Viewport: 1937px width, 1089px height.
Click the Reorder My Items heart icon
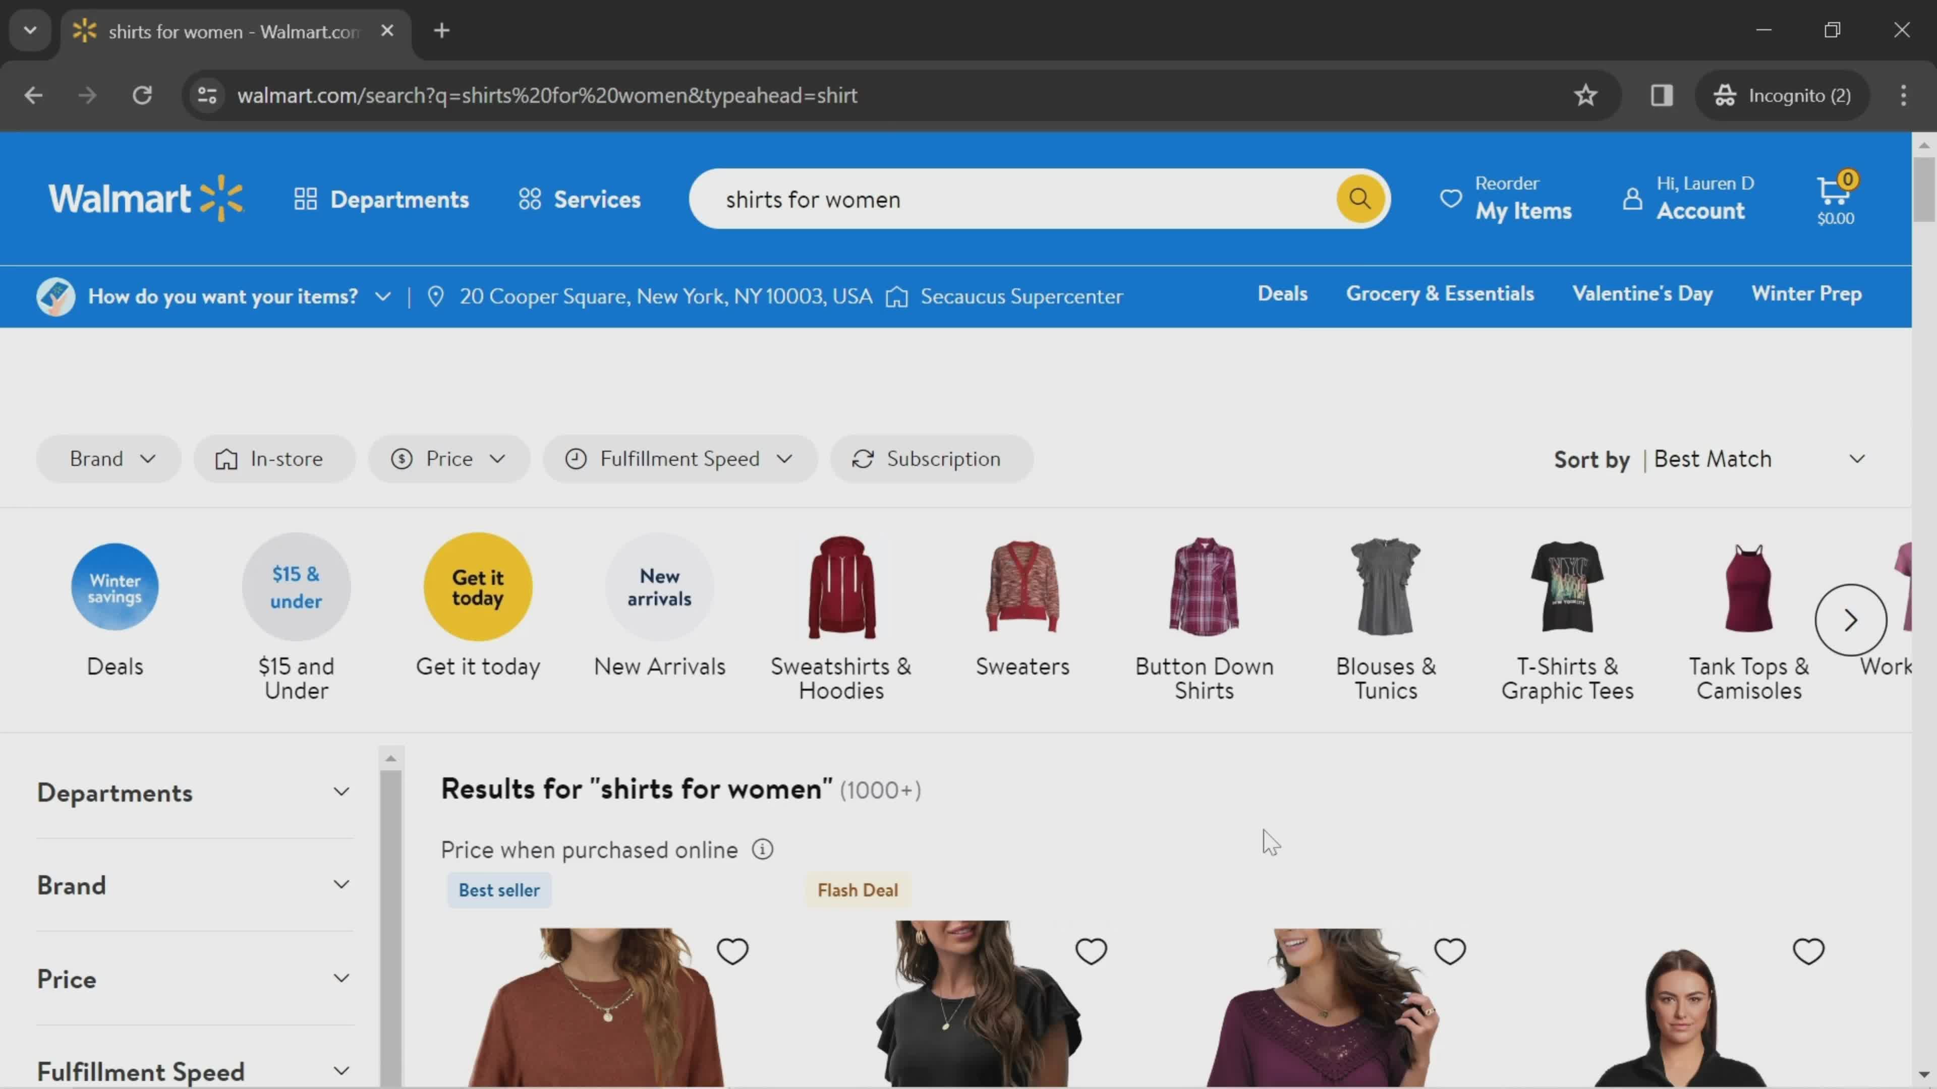[1451, 199]
